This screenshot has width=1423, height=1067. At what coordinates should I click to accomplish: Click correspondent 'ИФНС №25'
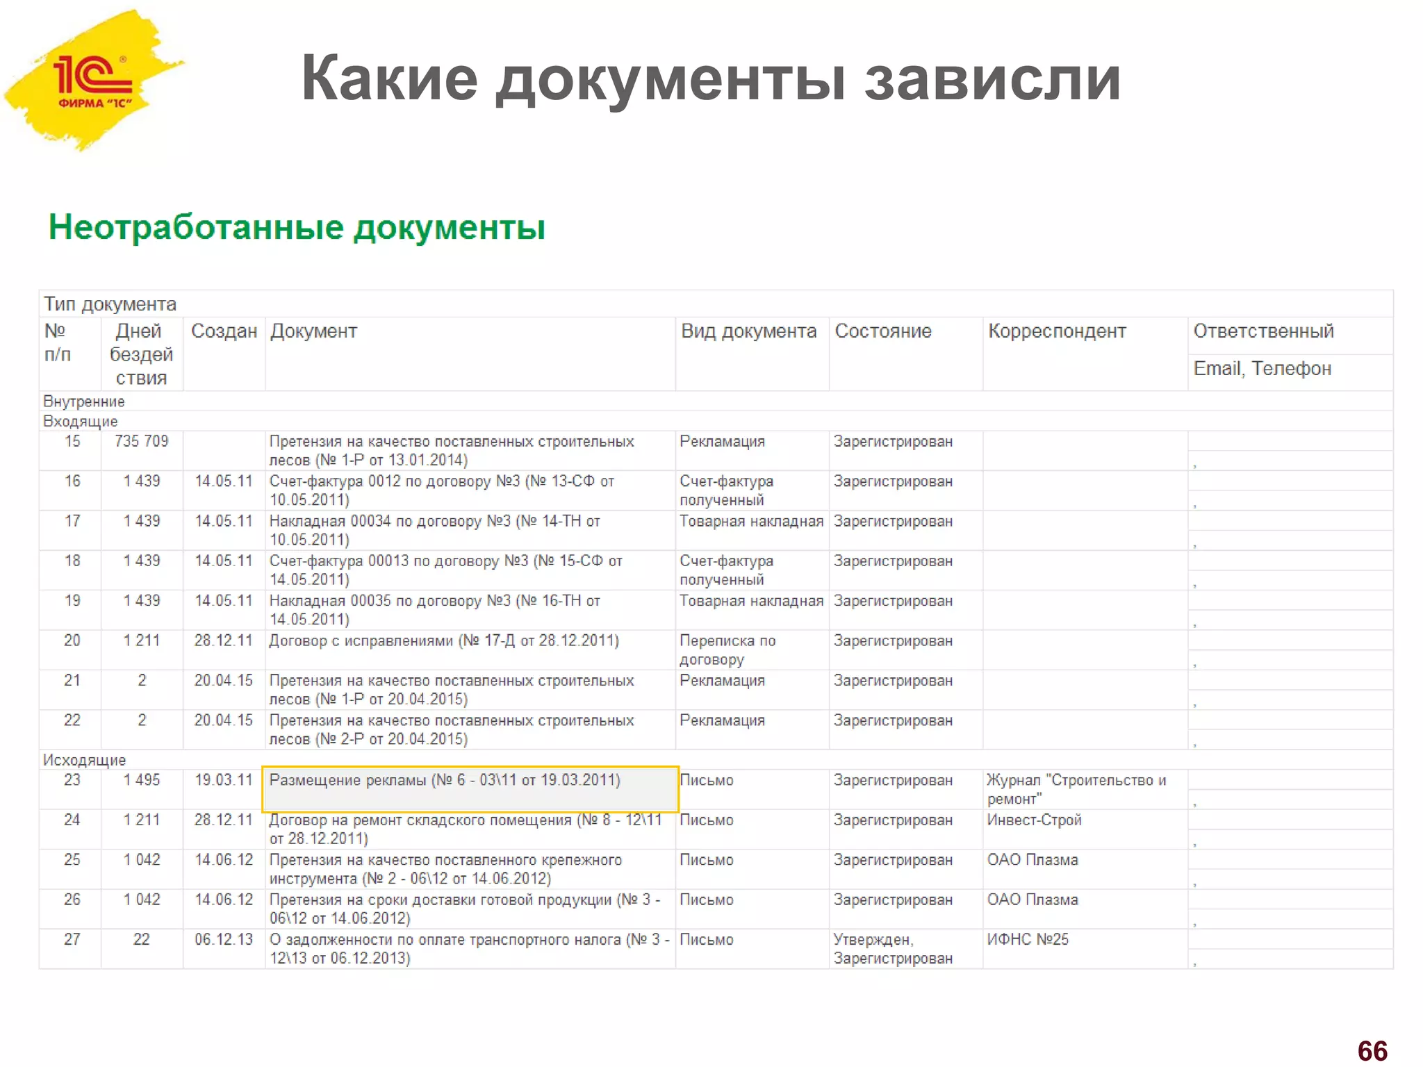[x=1028, y=940]
